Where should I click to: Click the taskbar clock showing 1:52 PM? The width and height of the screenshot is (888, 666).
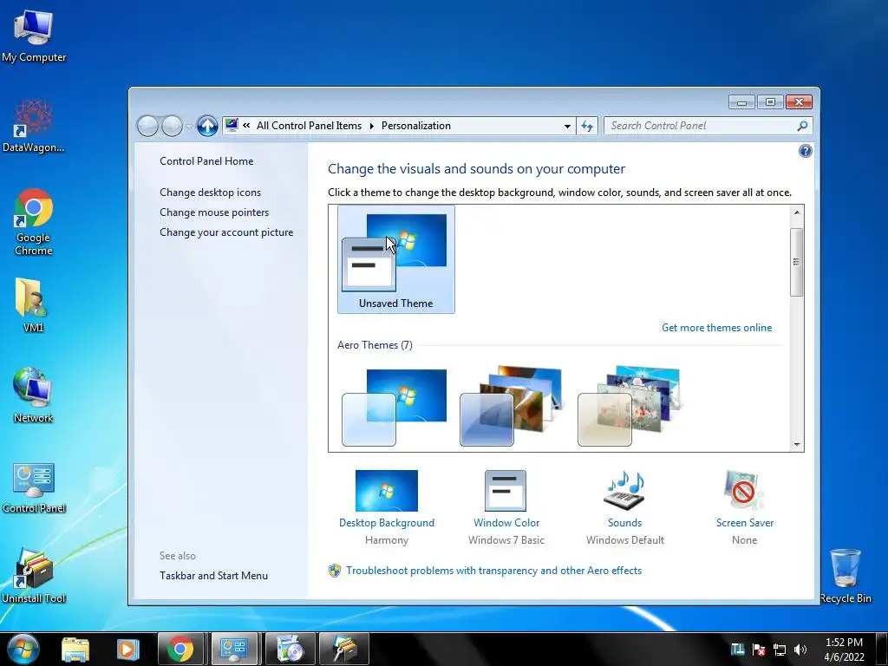click(844, 649)
